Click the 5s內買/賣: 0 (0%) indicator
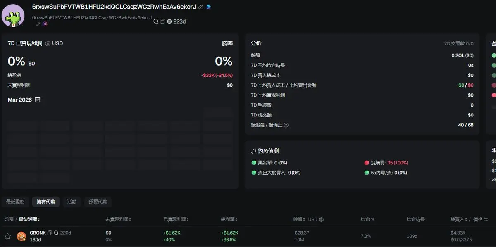This screenshot has width=496, height=247. click(386, 173)
